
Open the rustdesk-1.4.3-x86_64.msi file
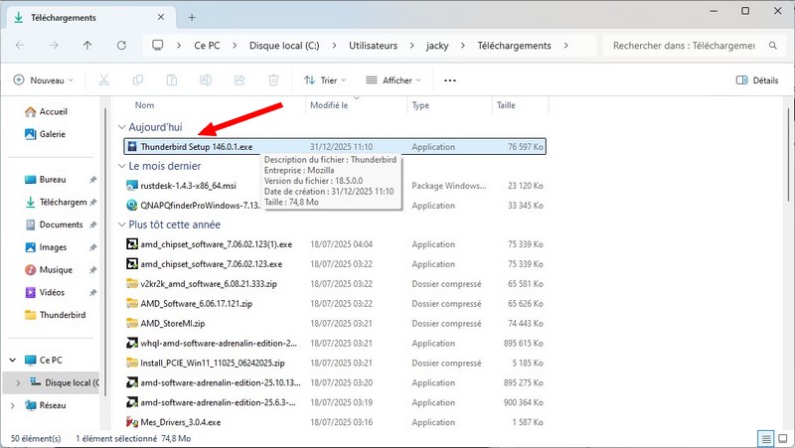189,185
